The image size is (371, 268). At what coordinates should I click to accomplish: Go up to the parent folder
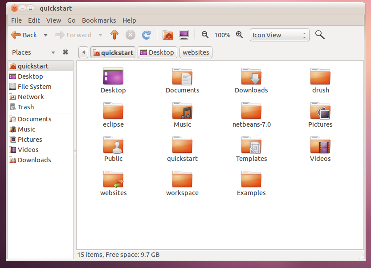coord(114,35)
